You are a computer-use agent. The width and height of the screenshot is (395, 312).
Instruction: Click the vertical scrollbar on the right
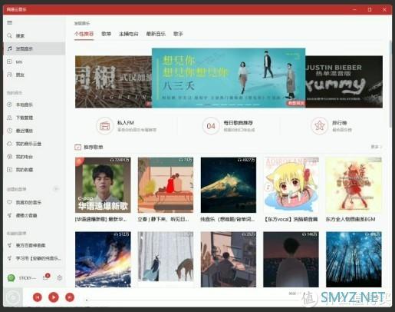[x=390, y=84]
